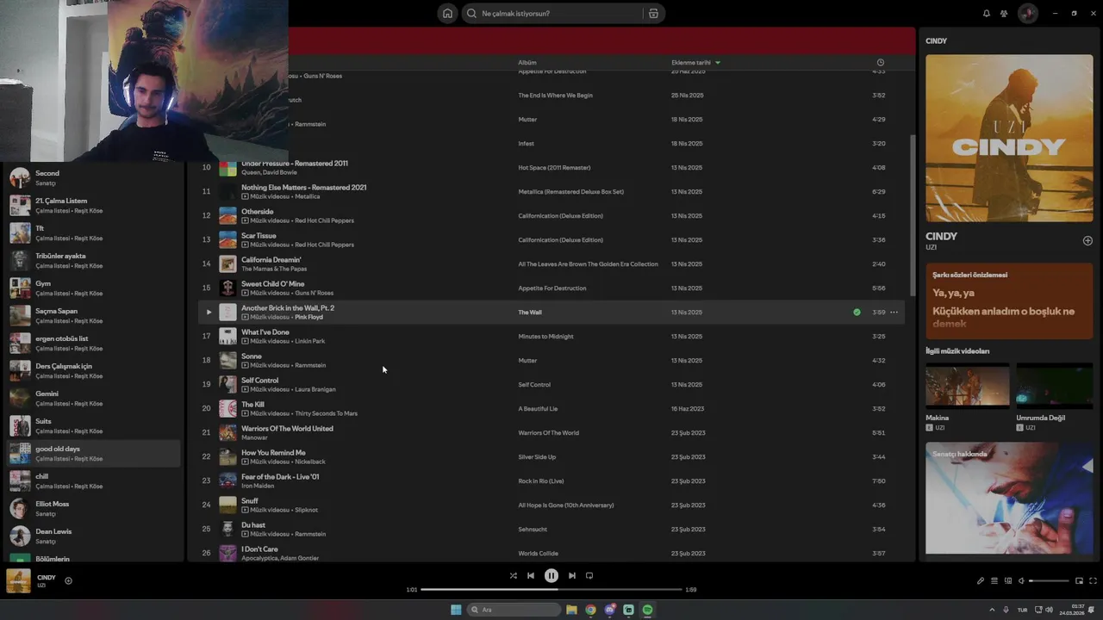Open the Browse icon in search bar
1103x620 pixels.
tap(653, 14)
